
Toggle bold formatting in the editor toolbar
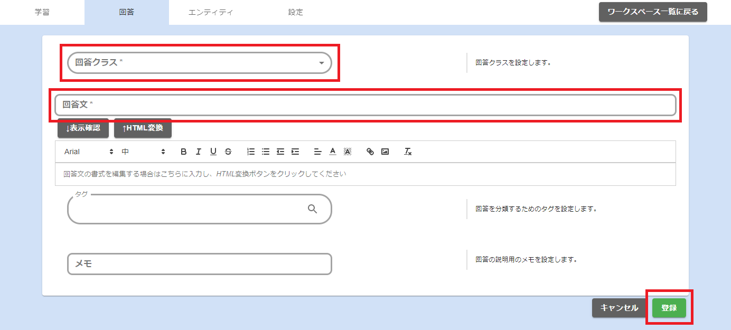184,152
